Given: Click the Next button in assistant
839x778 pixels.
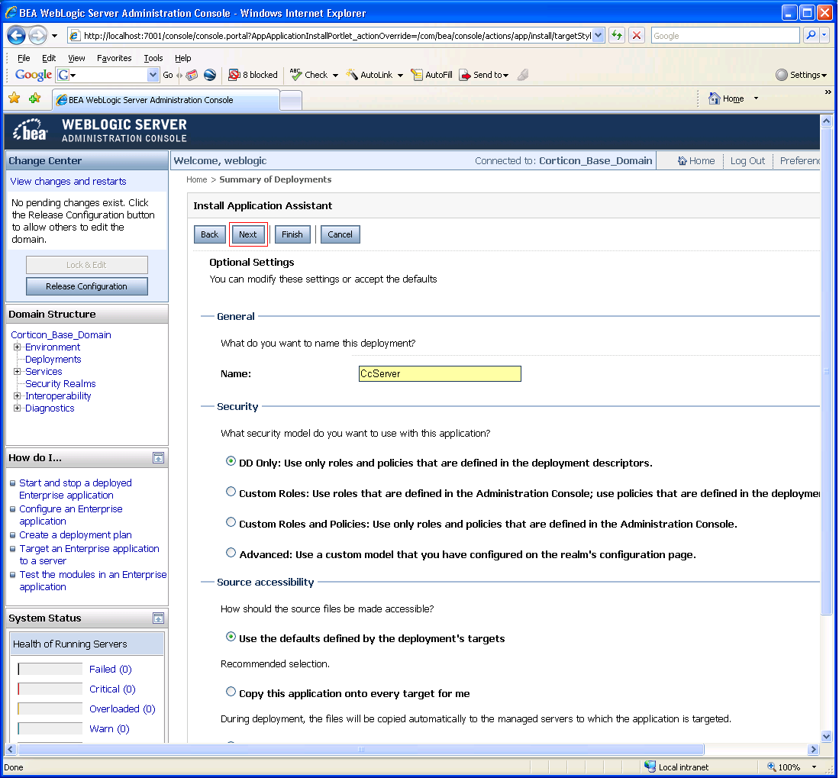Looking at the screenshot, I should point(248,234).
